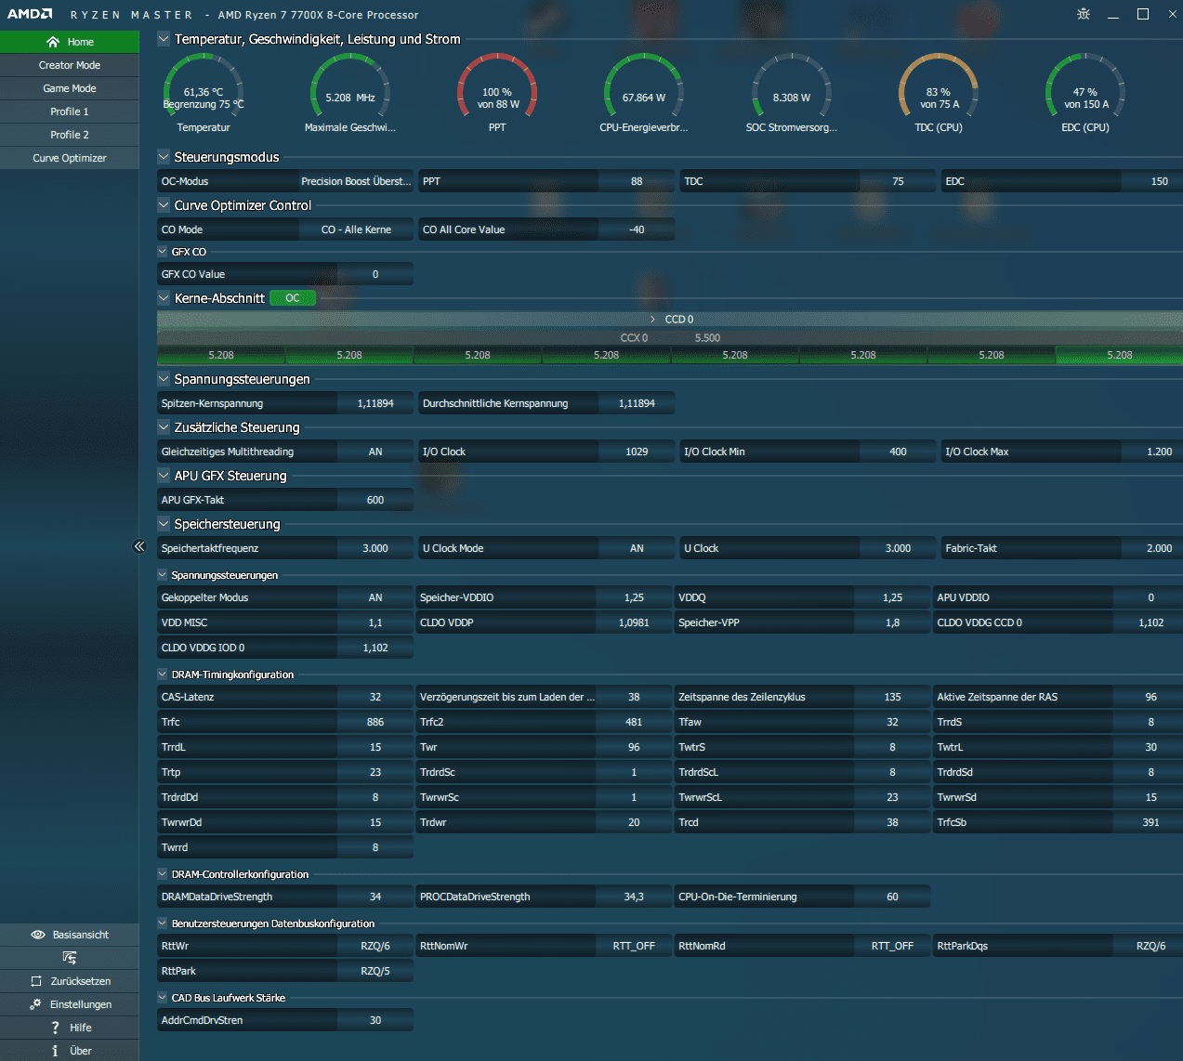Click the Zurücksetzen button
Viewport: 1183px width, 1061px height.
70,981
